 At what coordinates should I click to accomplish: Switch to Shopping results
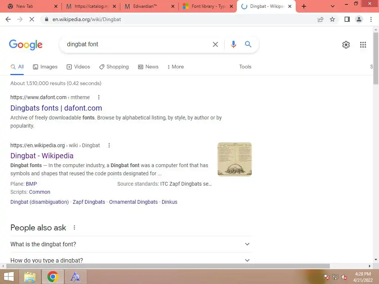114,67
